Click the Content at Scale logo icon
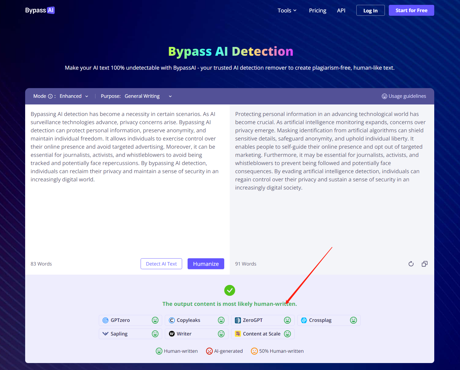The width and height of the screenshot is (460, 370). [x=238, y=334]
